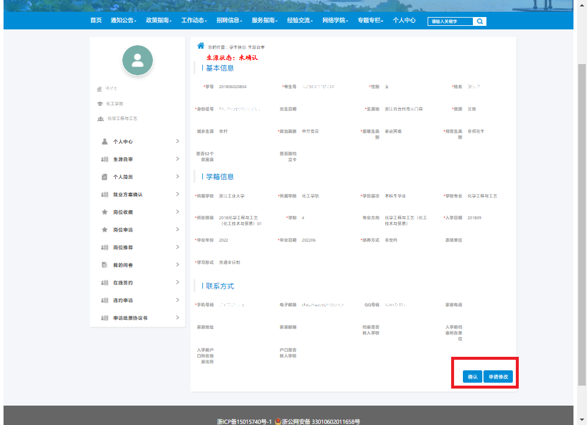Expand the 生源自审 sidebar chevron
This screenshot has height=425, width=587.
coord(177,159)
